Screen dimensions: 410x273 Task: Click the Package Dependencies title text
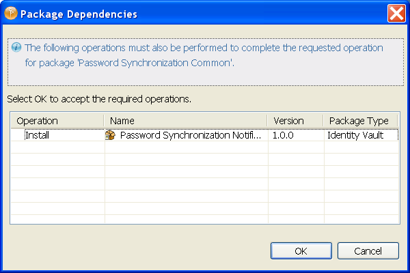79,14
